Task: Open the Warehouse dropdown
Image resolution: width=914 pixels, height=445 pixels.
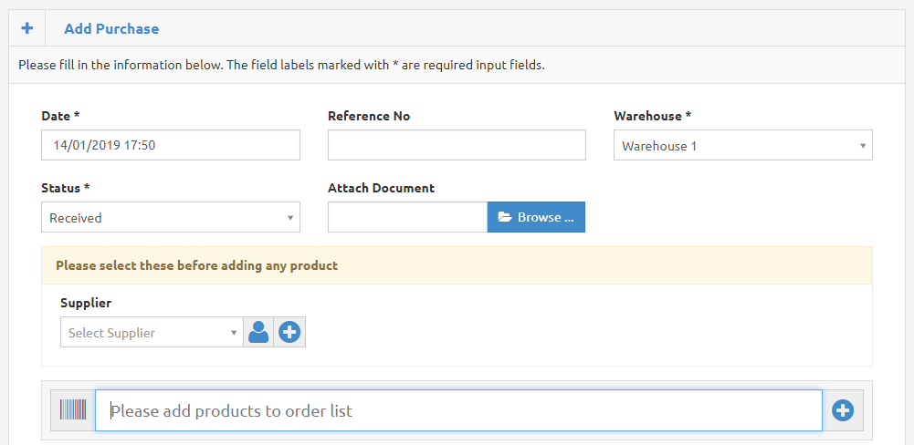Action: click(x=742, y=146)
